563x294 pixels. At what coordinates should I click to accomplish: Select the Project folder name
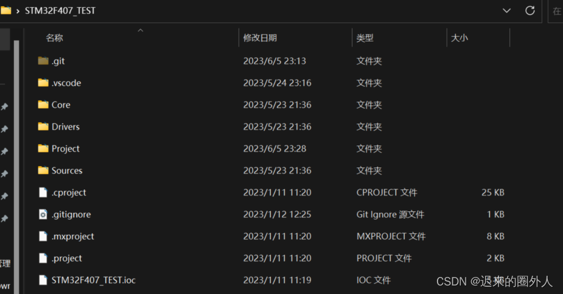click(65, 149)
